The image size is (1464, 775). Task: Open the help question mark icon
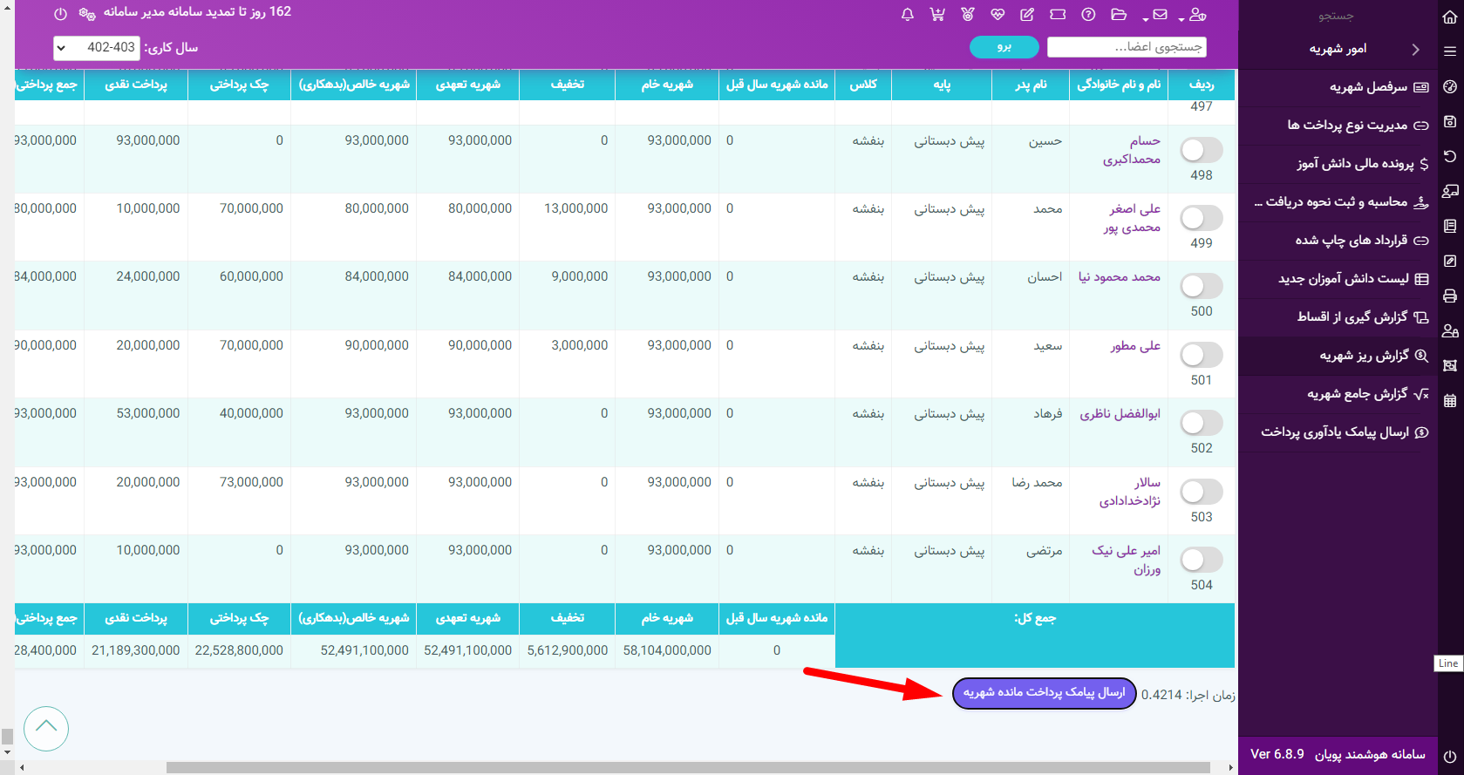1088,14
